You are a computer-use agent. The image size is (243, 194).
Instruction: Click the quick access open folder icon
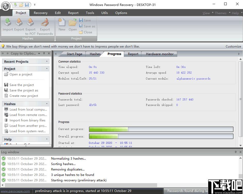click(21, 5)
